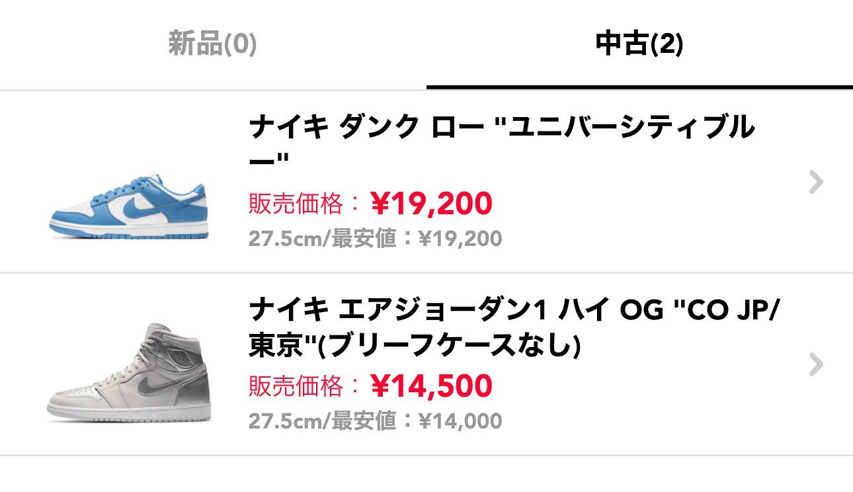The height and width of the screenshot is (492, 853).
Task: Tap the 販売価格 label on the Air Jordan row
Action: coord(294,384)
